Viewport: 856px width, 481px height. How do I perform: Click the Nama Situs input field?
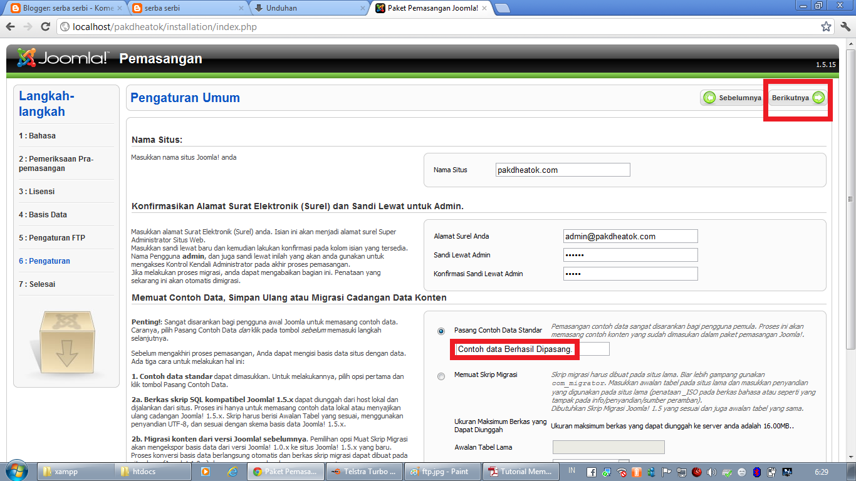click(x=562, y=170)
